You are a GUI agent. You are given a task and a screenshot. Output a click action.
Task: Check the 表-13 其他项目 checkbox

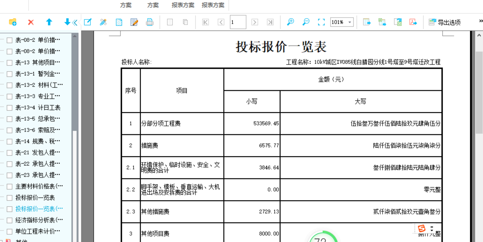(9, 63)
